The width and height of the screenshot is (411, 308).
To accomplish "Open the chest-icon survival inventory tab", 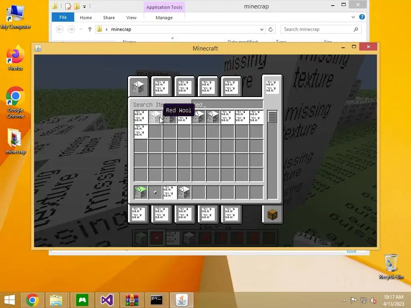I will coord(273,215).
